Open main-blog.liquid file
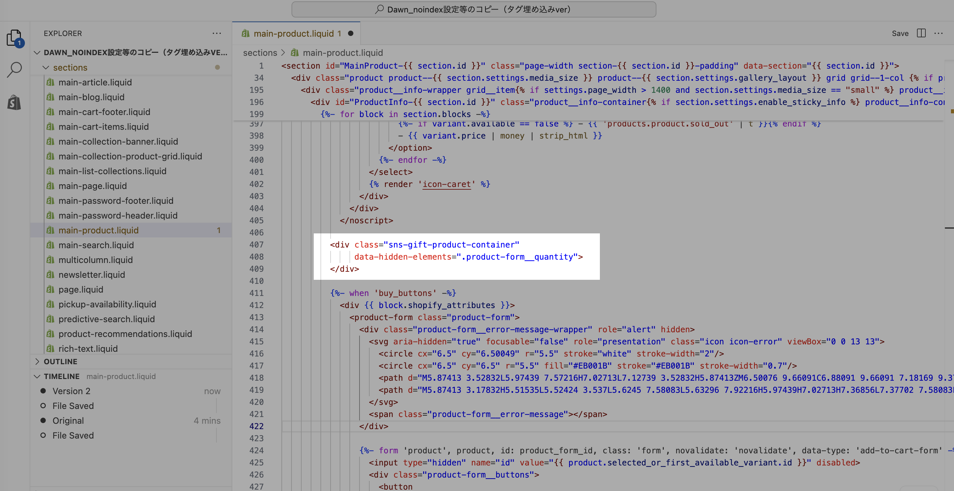954x491 pixels. pyautogui.click(x=92, y=97)
